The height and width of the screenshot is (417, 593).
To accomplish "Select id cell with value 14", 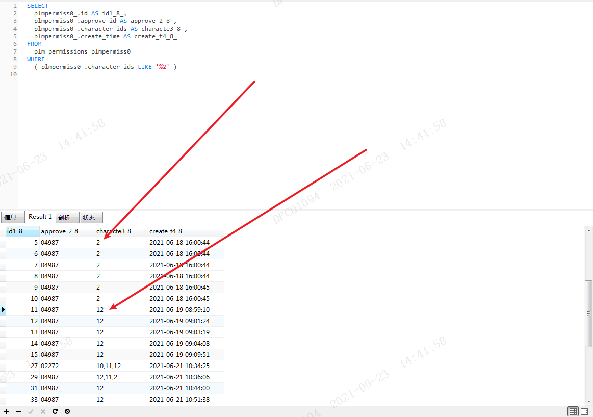I will [23, 343].
